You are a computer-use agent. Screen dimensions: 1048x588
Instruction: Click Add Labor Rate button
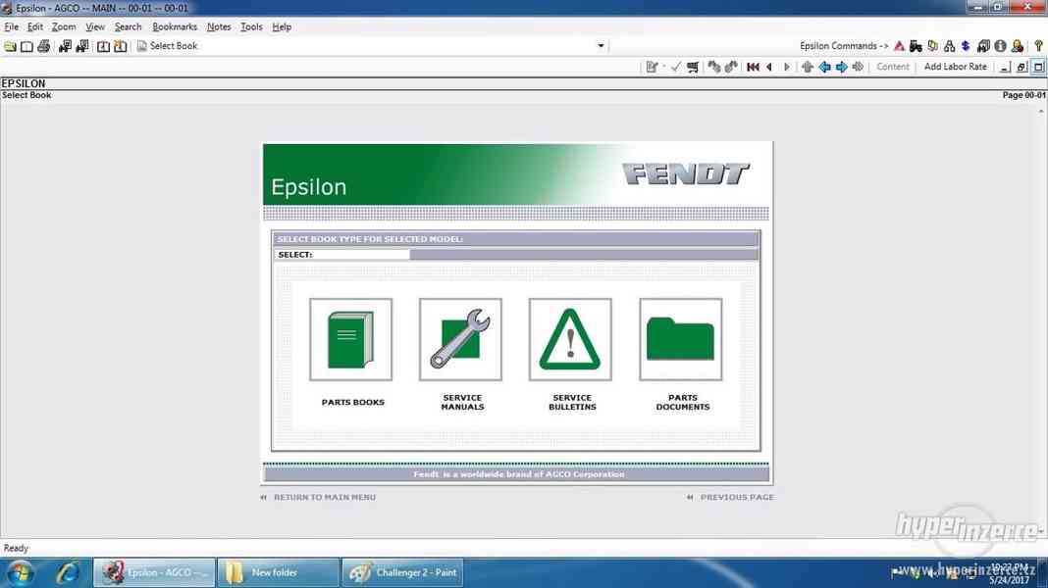tap(955, 67)
